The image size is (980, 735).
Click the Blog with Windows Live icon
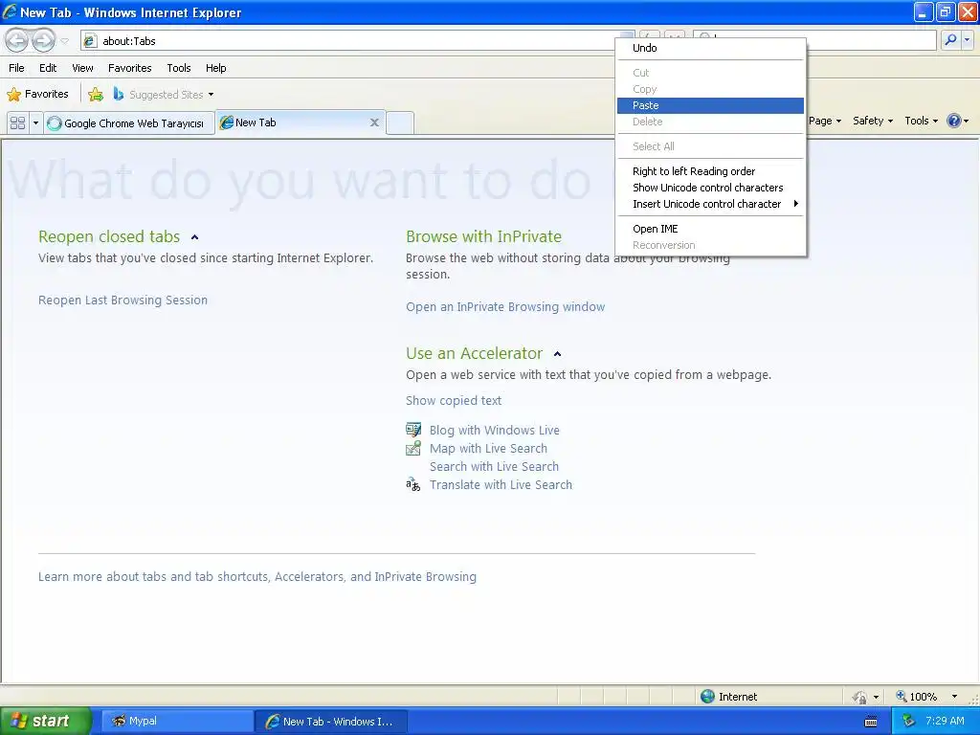coord(413,430)
